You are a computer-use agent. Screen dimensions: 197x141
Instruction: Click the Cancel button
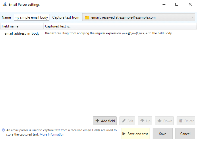(185, 134)
